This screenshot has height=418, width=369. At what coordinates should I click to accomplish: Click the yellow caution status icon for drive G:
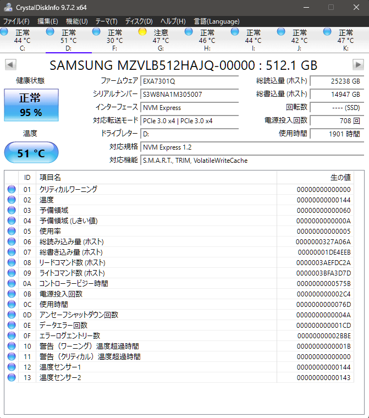[142, 32]
